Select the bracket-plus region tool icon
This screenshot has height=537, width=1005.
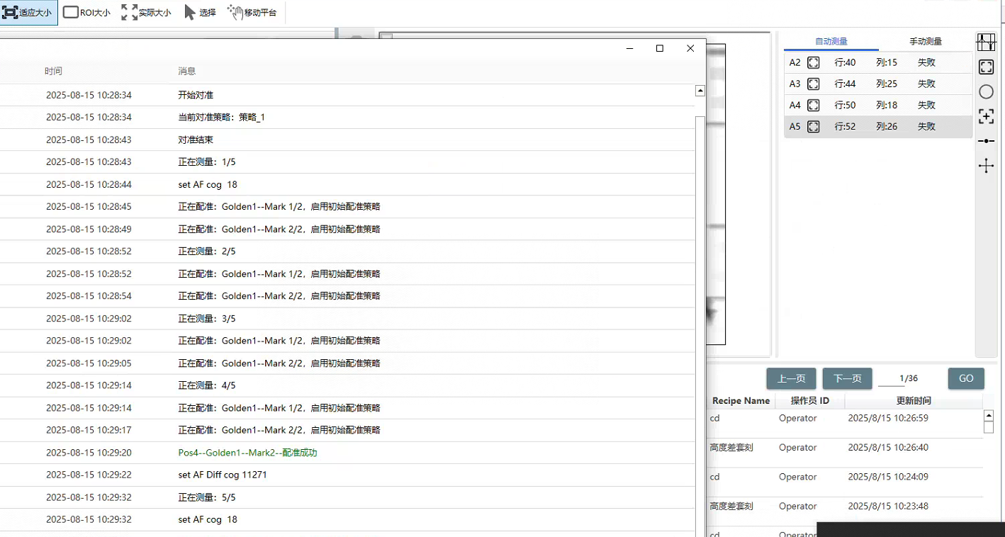(986, 116)
